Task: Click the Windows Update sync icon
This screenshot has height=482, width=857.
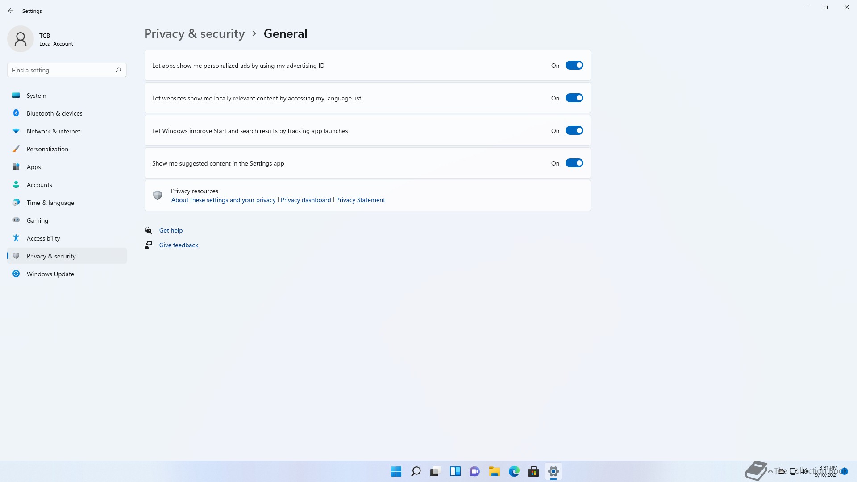Action: [16, 274]
